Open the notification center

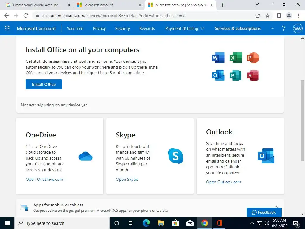pyautogui.click(x=295, y=223)
